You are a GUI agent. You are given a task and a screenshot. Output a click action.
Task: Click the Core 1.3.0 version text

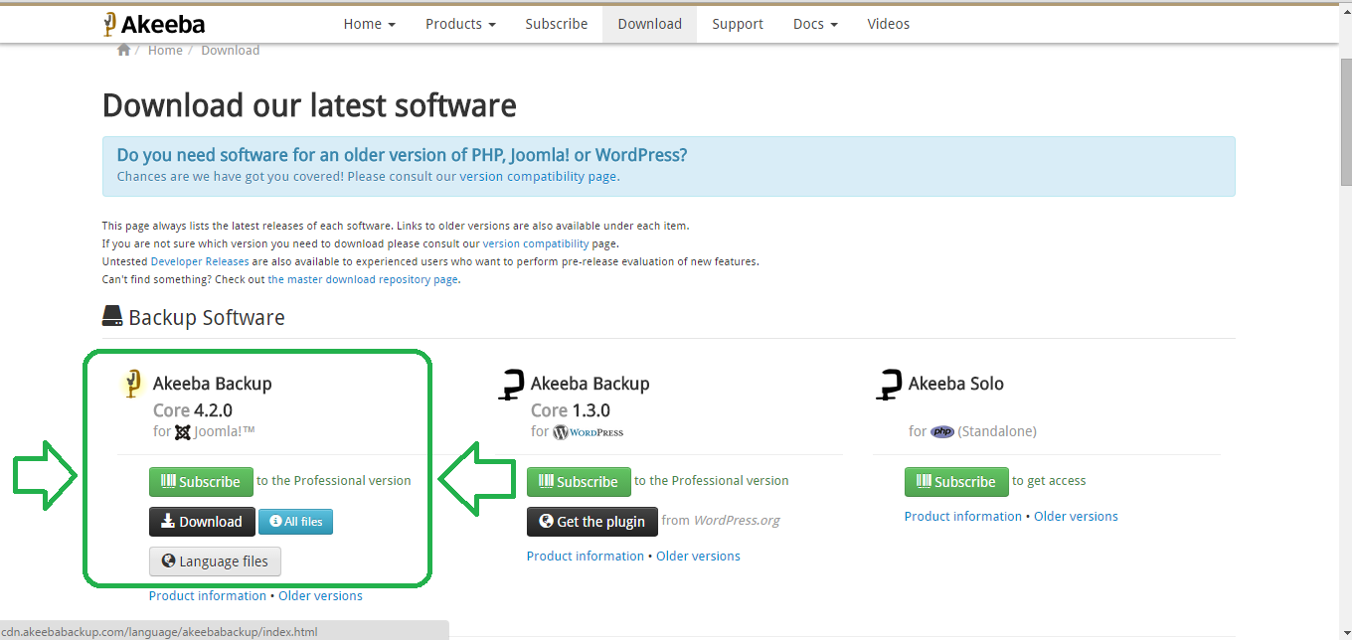[571, 410]
